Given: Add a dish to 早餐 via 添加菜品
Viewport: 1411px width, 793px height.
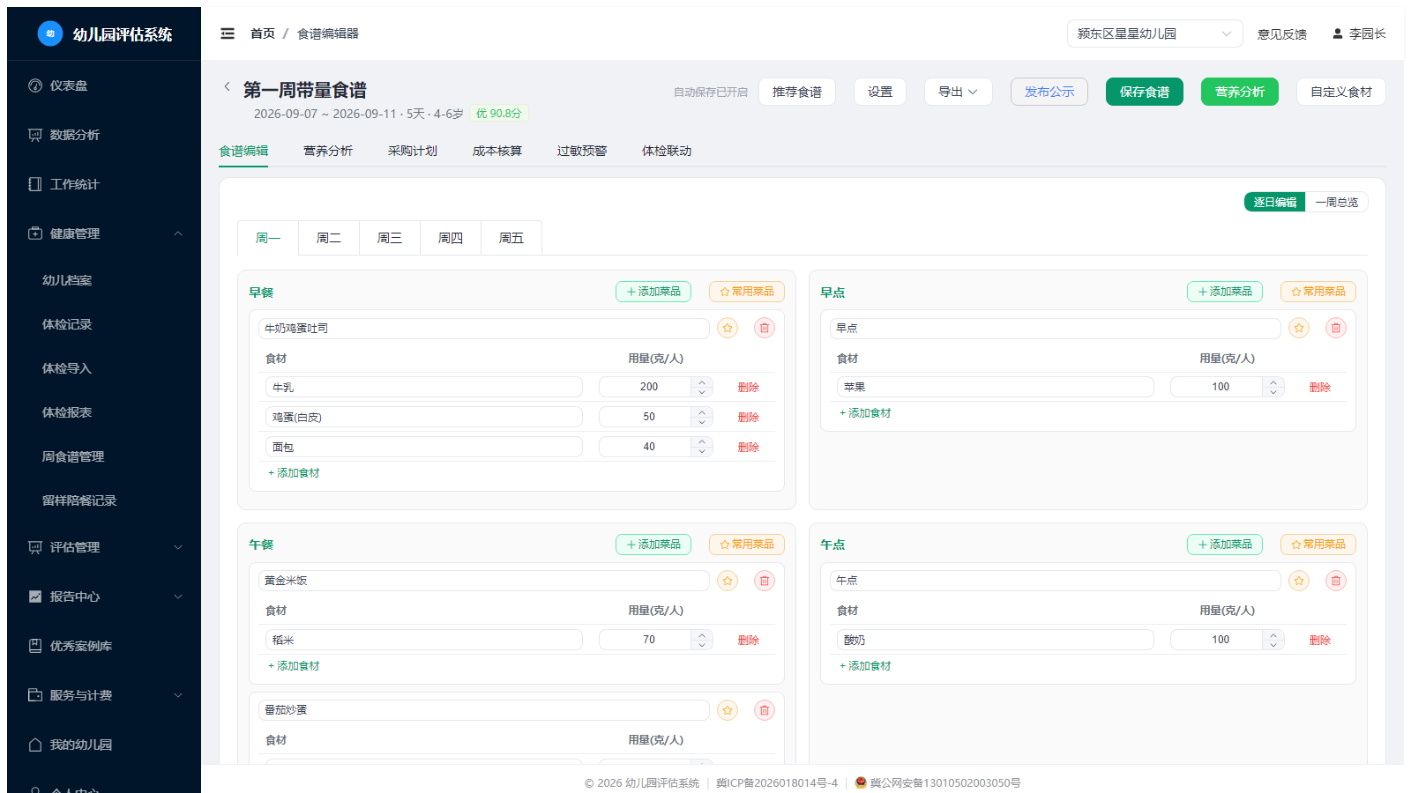Looking at the screenshot, I should (x=653, y=292).
